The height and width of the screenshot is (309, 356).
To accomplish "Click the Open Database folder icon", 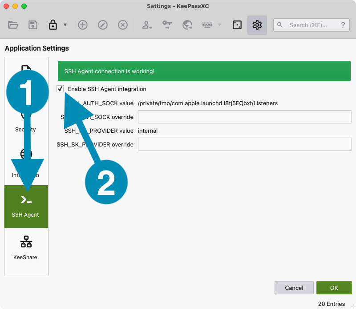I will (x=13, y=25).
